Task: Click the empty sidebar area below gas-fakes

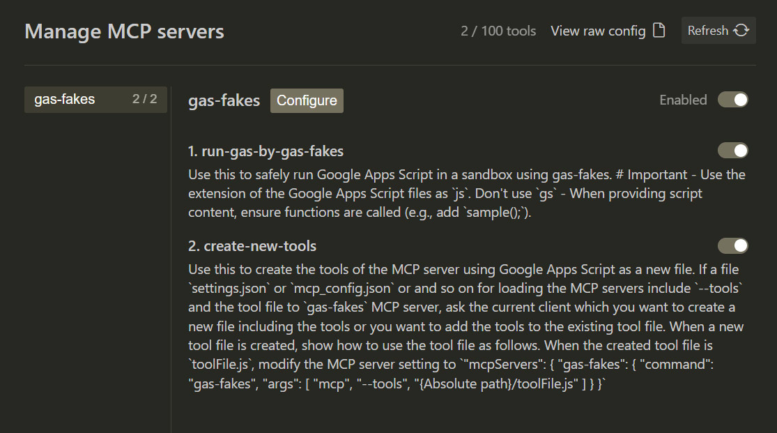Action: 95,265
